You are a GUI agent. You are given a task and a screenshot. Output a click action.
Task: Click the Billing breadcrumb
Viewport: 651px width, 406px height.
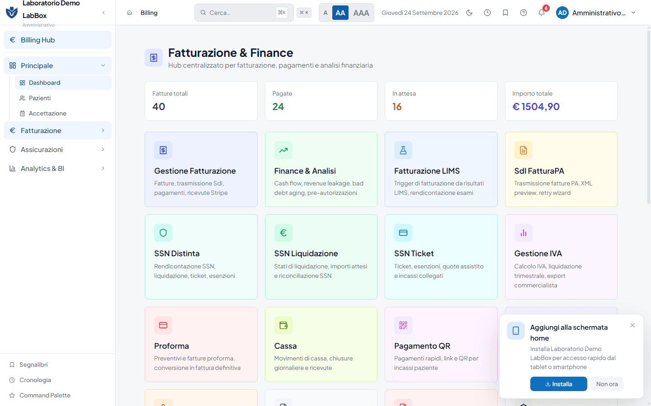(149, 13)
